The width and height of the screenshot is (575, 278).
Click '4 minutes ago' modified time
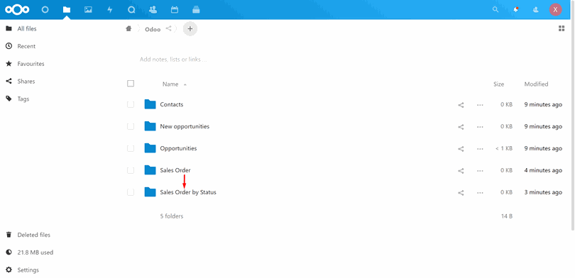(x=543, y=170)
